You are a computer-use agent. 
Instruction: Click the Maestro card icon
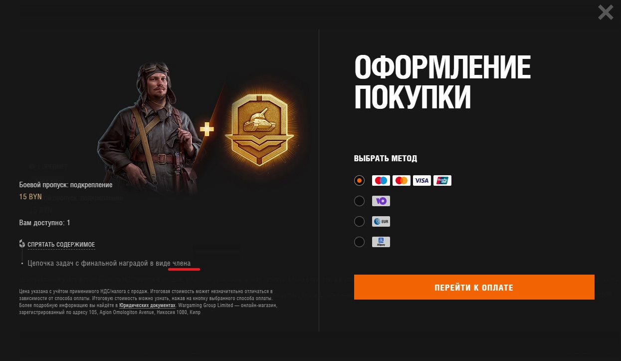(381, 181)
